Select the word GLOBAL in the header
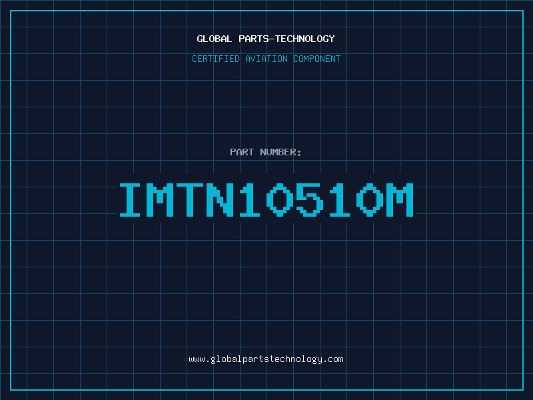This screenshot has height=400, width=533. click(215, 39)
